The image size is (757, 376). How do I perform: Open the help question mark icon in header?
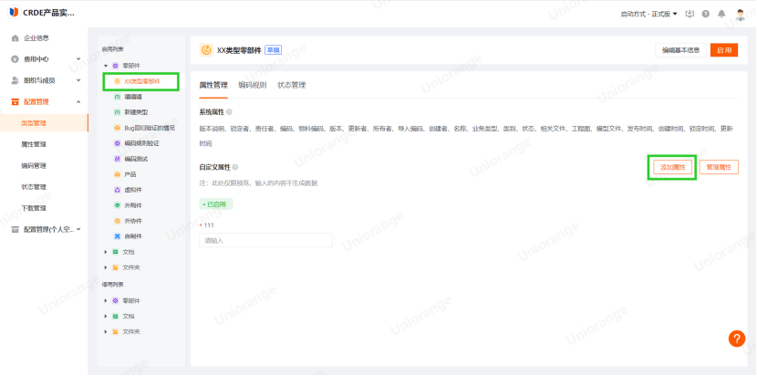(706, 14)
